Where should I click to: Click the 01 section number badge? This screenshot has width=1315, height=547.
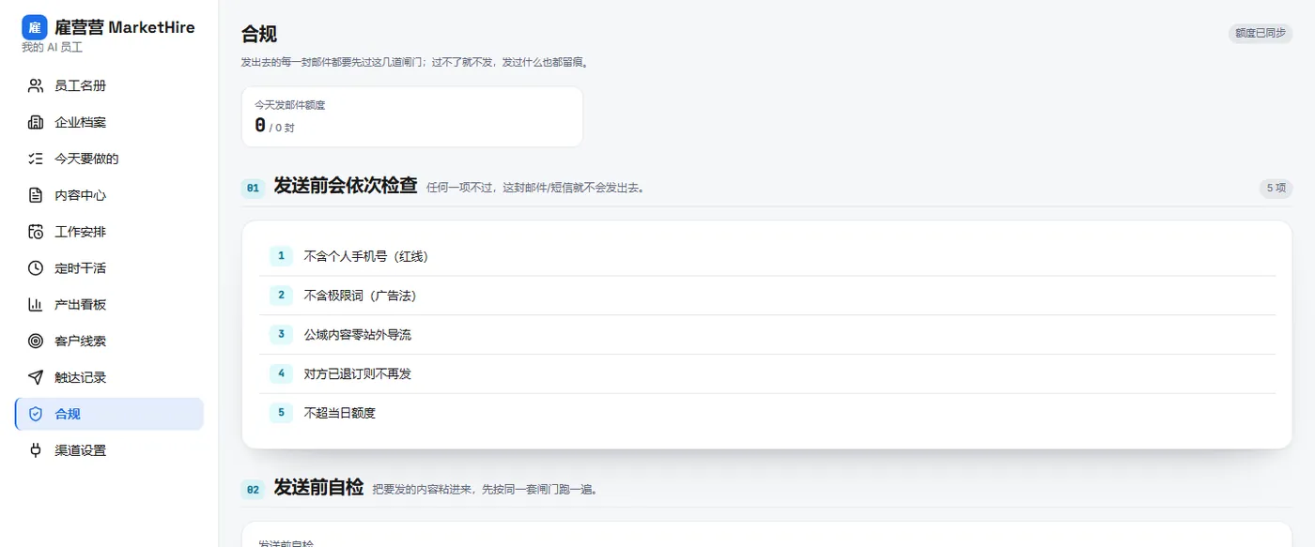click(253, 188)
